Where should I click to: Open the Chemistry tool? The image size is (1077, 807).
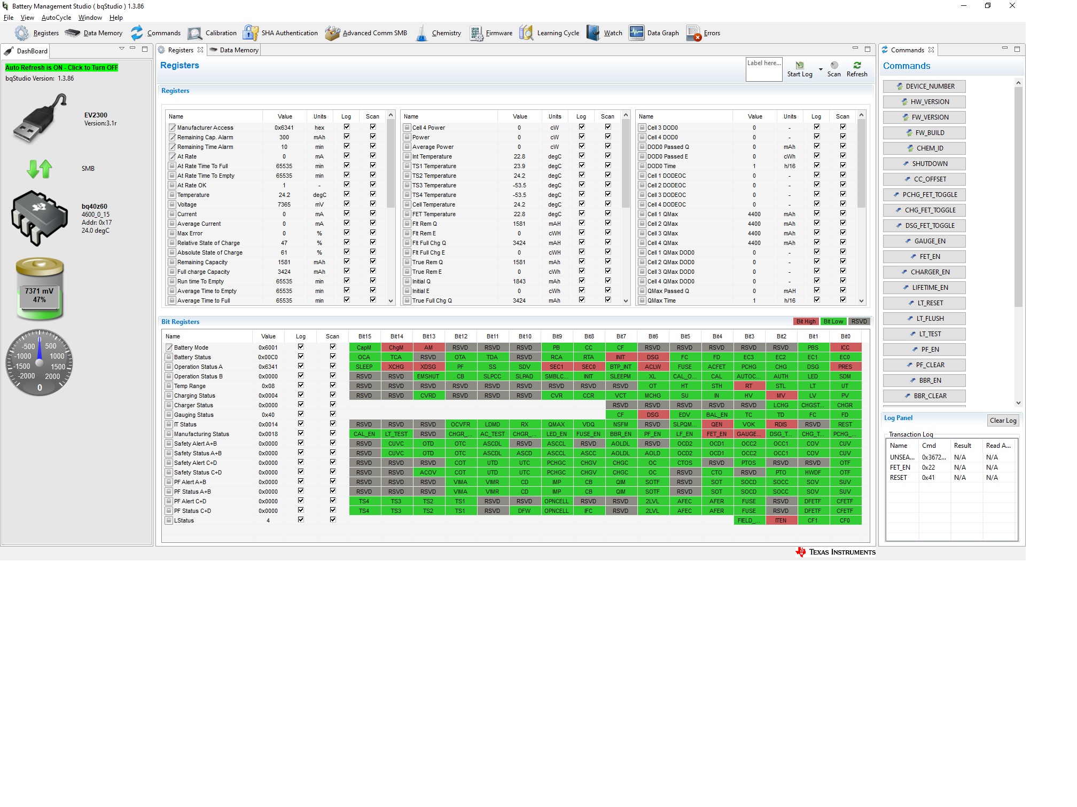coord(438,33)
